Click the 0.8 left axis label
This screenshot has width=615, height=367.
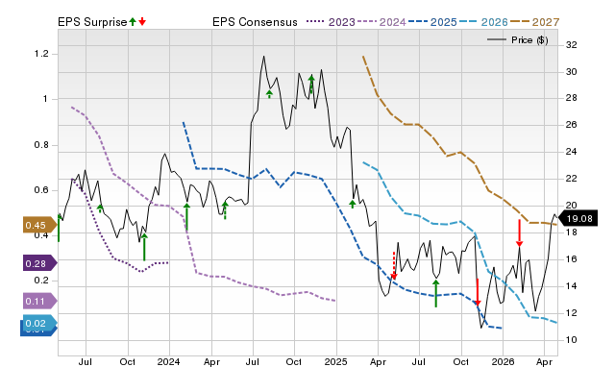click(x=41, y=145)
